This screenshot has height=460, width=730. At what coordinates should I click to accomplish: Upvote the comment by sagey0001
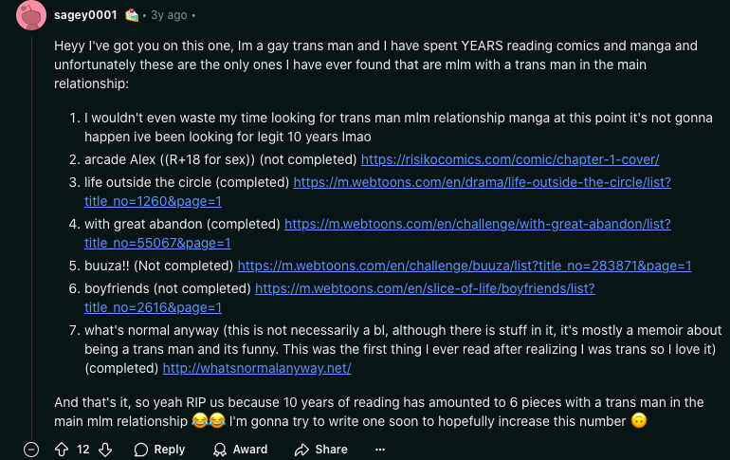click(62, 449)
